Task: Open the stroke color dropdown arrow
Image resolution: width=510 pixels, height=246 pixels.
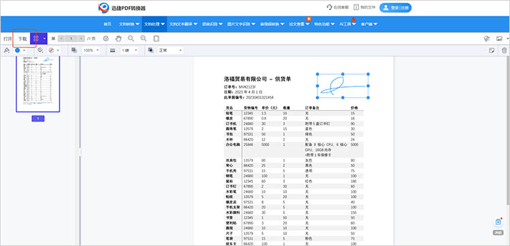Action: 24,50
